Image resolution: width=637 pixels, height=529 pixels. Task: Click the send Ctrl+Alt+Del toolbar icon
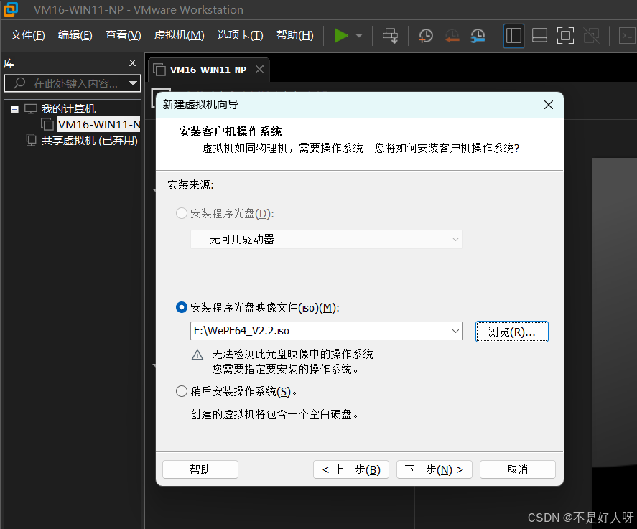[391, 36]
